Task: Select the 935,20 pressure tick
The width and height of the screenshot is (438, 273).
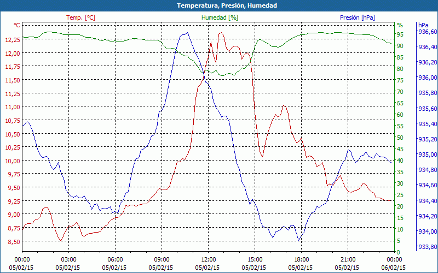Action: tap(428, 139)
